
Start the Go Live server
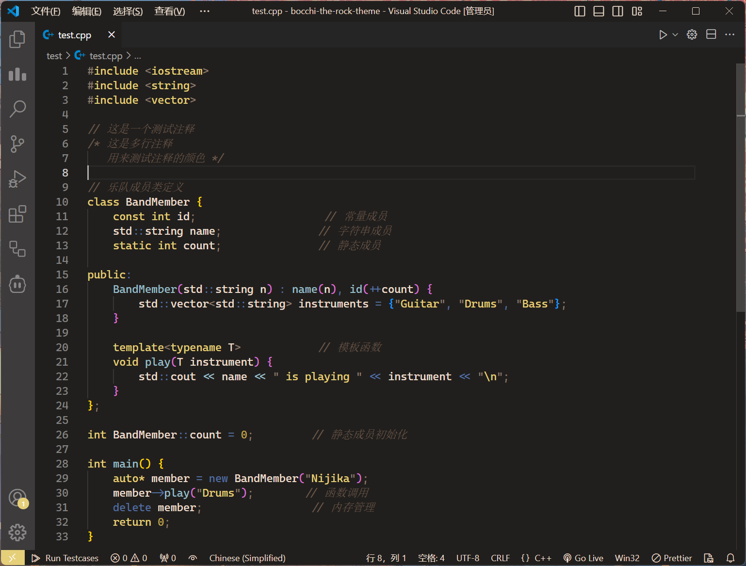(x=583, y=558)
